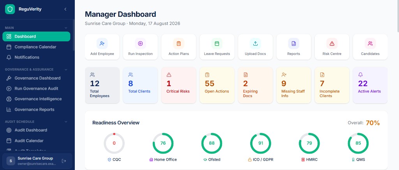Click the HMRC label below the ring
Viewport: 399px width, 170px height.
point(312,159)
